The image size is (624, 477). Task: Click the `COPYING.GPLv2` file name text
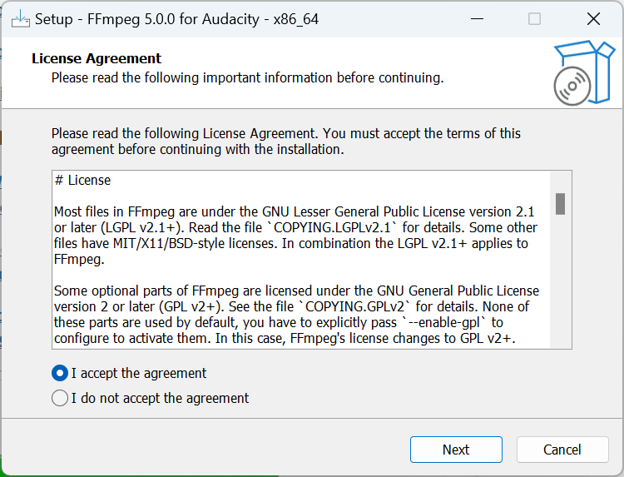[x=365, y=306]
